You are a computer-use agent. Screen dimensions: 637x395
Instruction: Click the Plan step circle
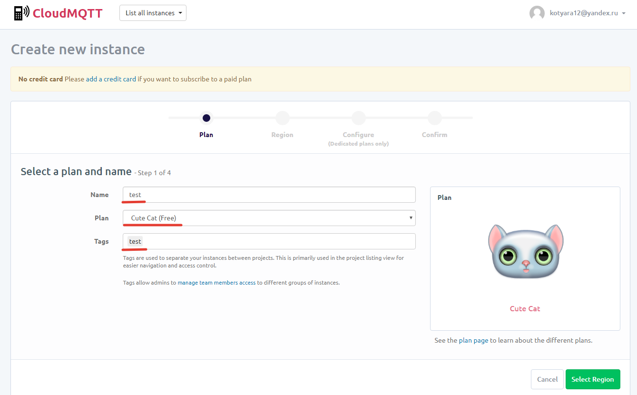[x=206, y=118]
